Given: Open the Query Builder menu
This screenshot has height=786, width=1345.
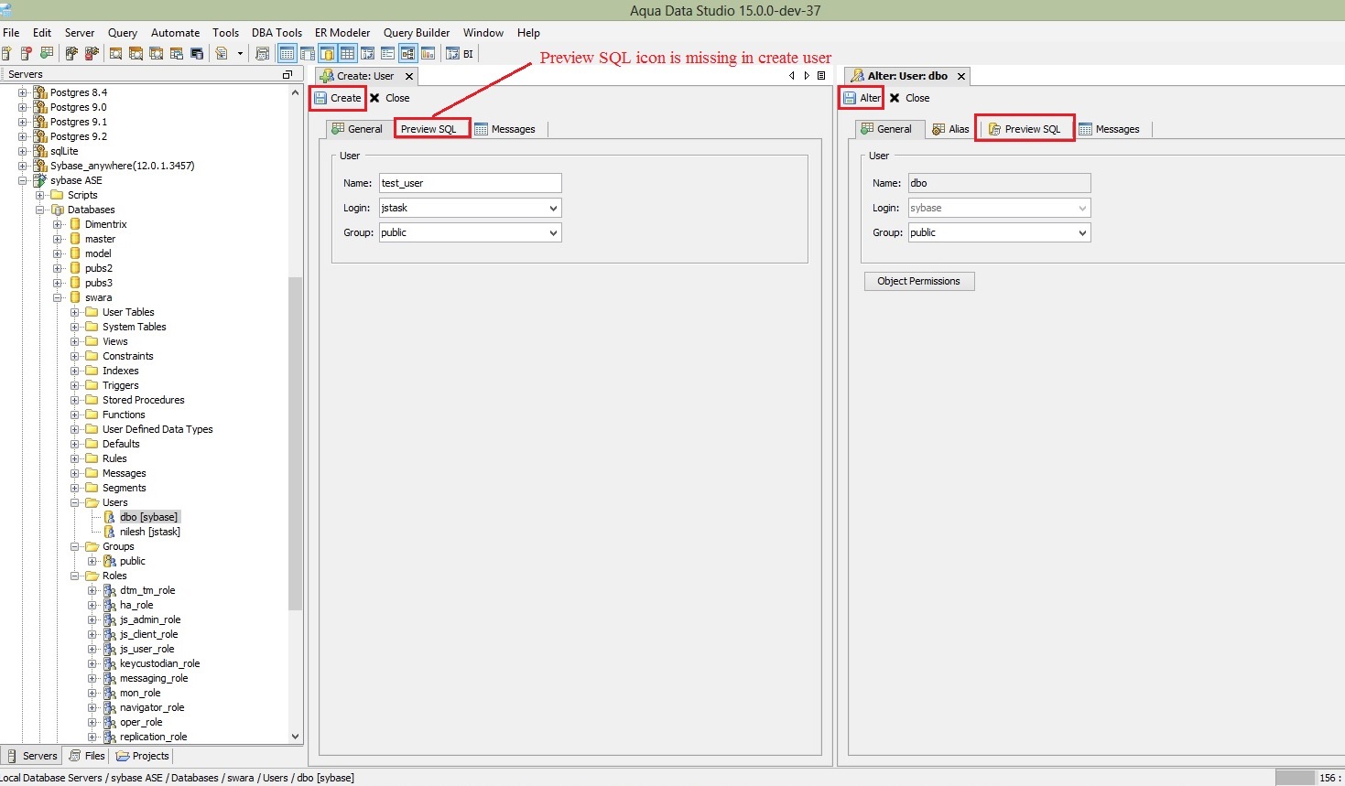Looking at the screenshot, I should click(x=417, y=32).
